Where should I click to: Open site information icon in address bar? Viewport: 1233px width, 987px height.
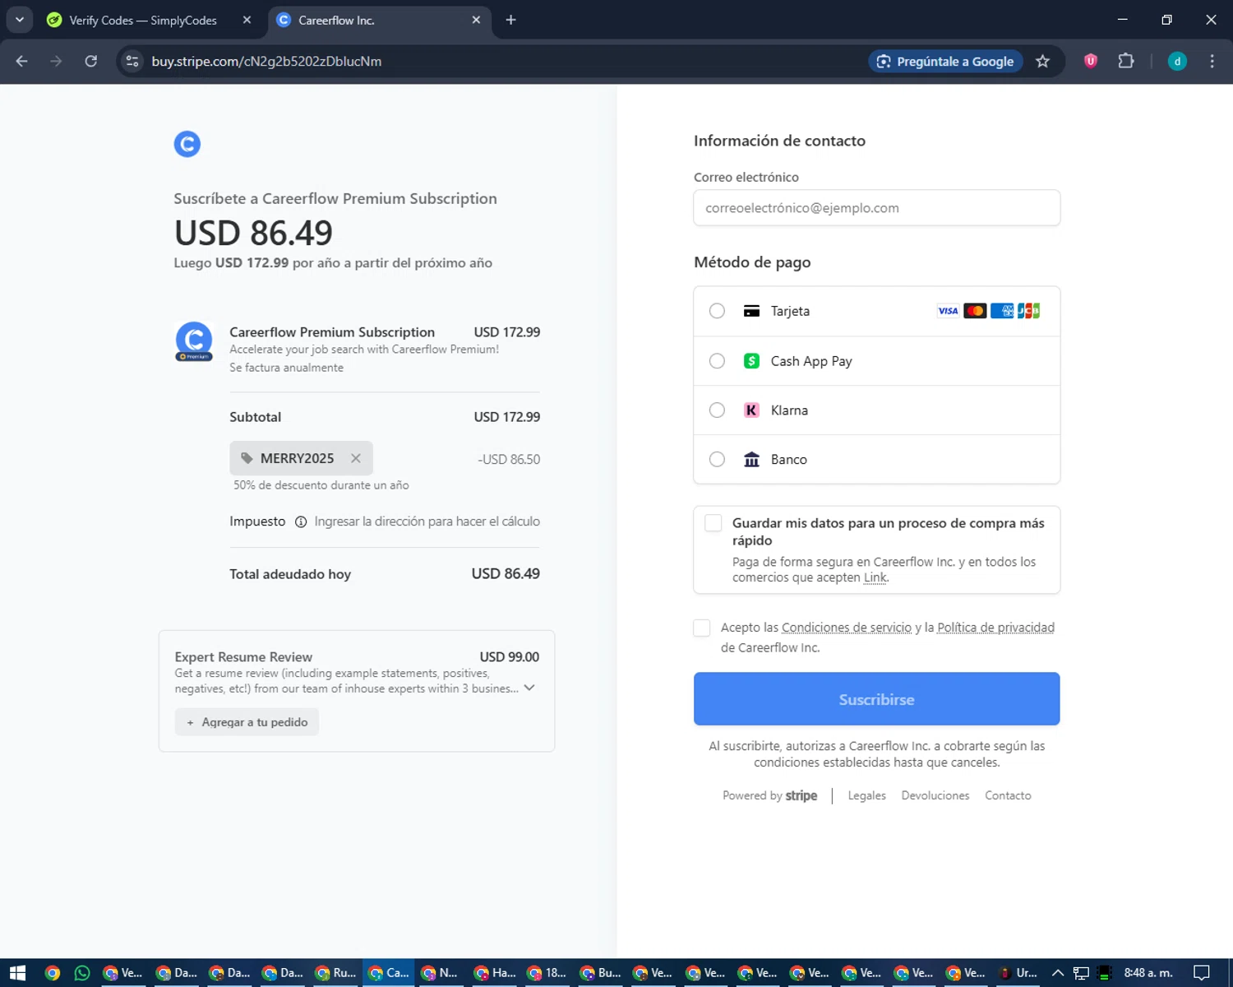click(x=132, y=62)
